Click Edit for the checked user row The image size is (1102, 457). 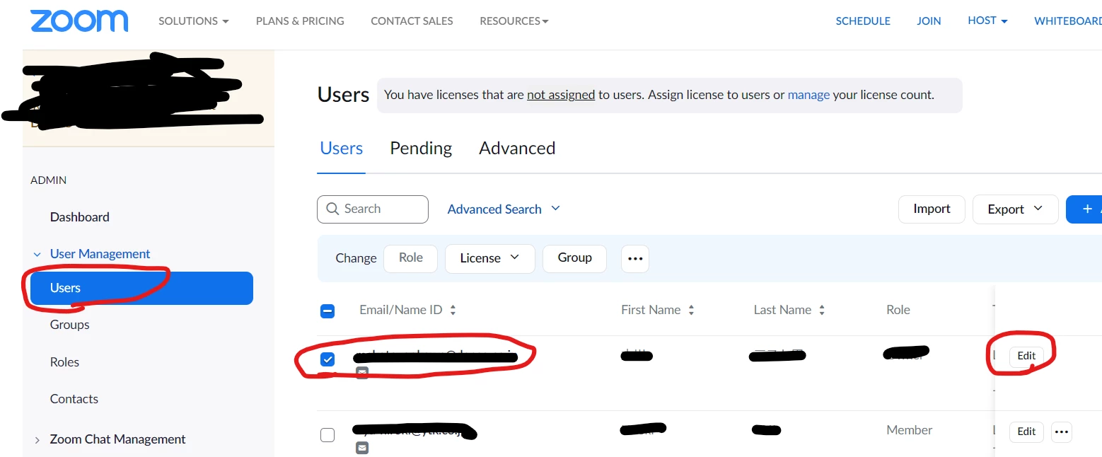[1026, 356]
